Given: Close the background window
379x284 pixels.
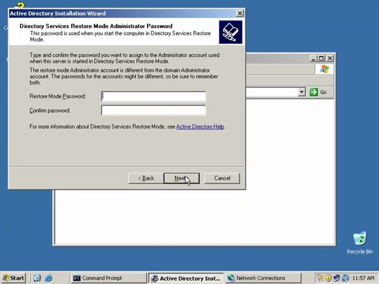Looking at the screenshot, I should [330, 58].
